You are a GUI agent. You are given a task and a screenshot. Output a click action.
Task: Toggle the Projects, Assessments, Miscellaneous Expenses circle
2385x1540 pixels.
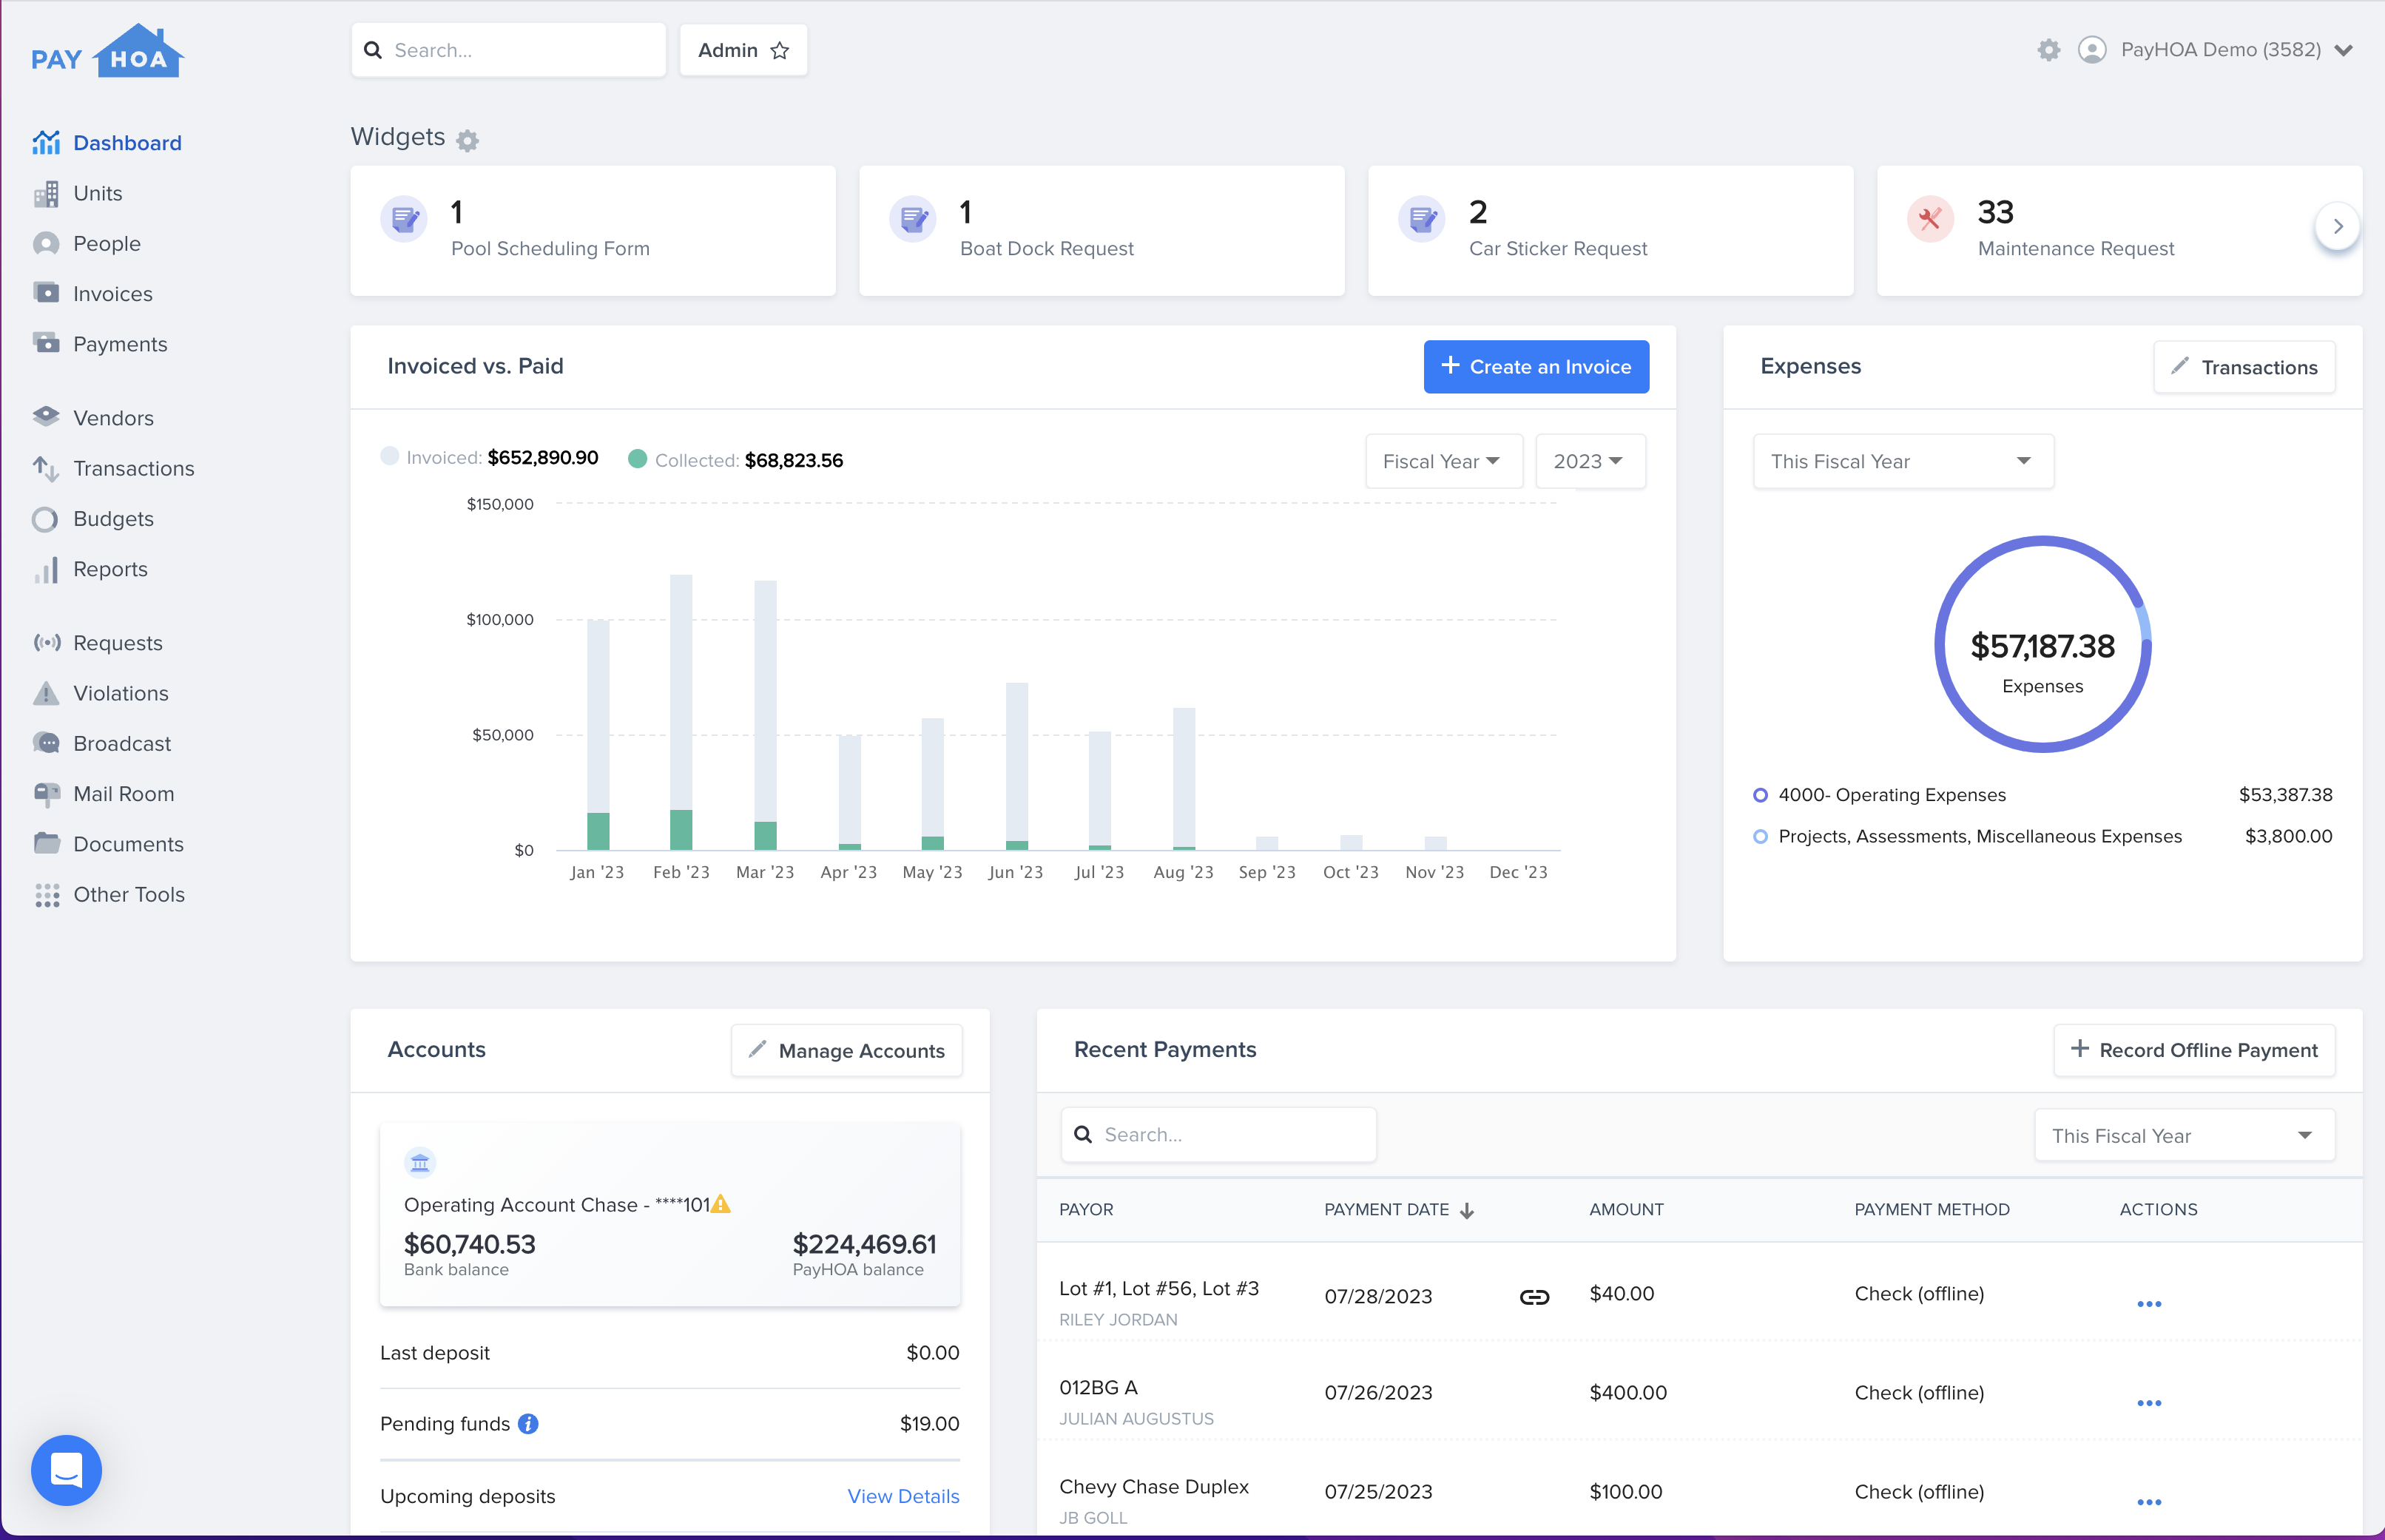1761,836
